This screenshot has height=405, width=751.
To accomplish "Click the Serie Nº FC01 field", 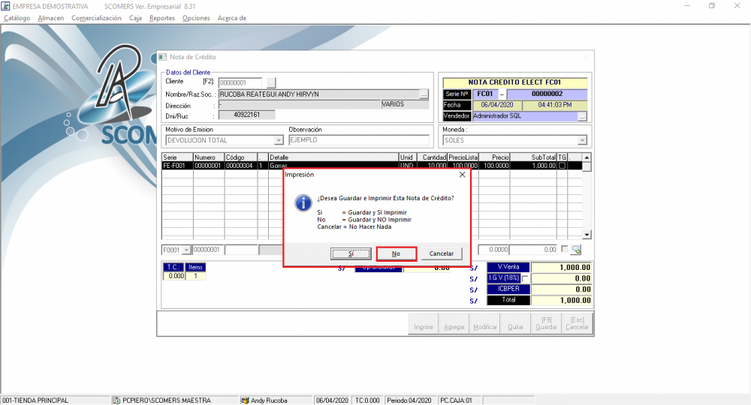I will [x=485, y=94].
